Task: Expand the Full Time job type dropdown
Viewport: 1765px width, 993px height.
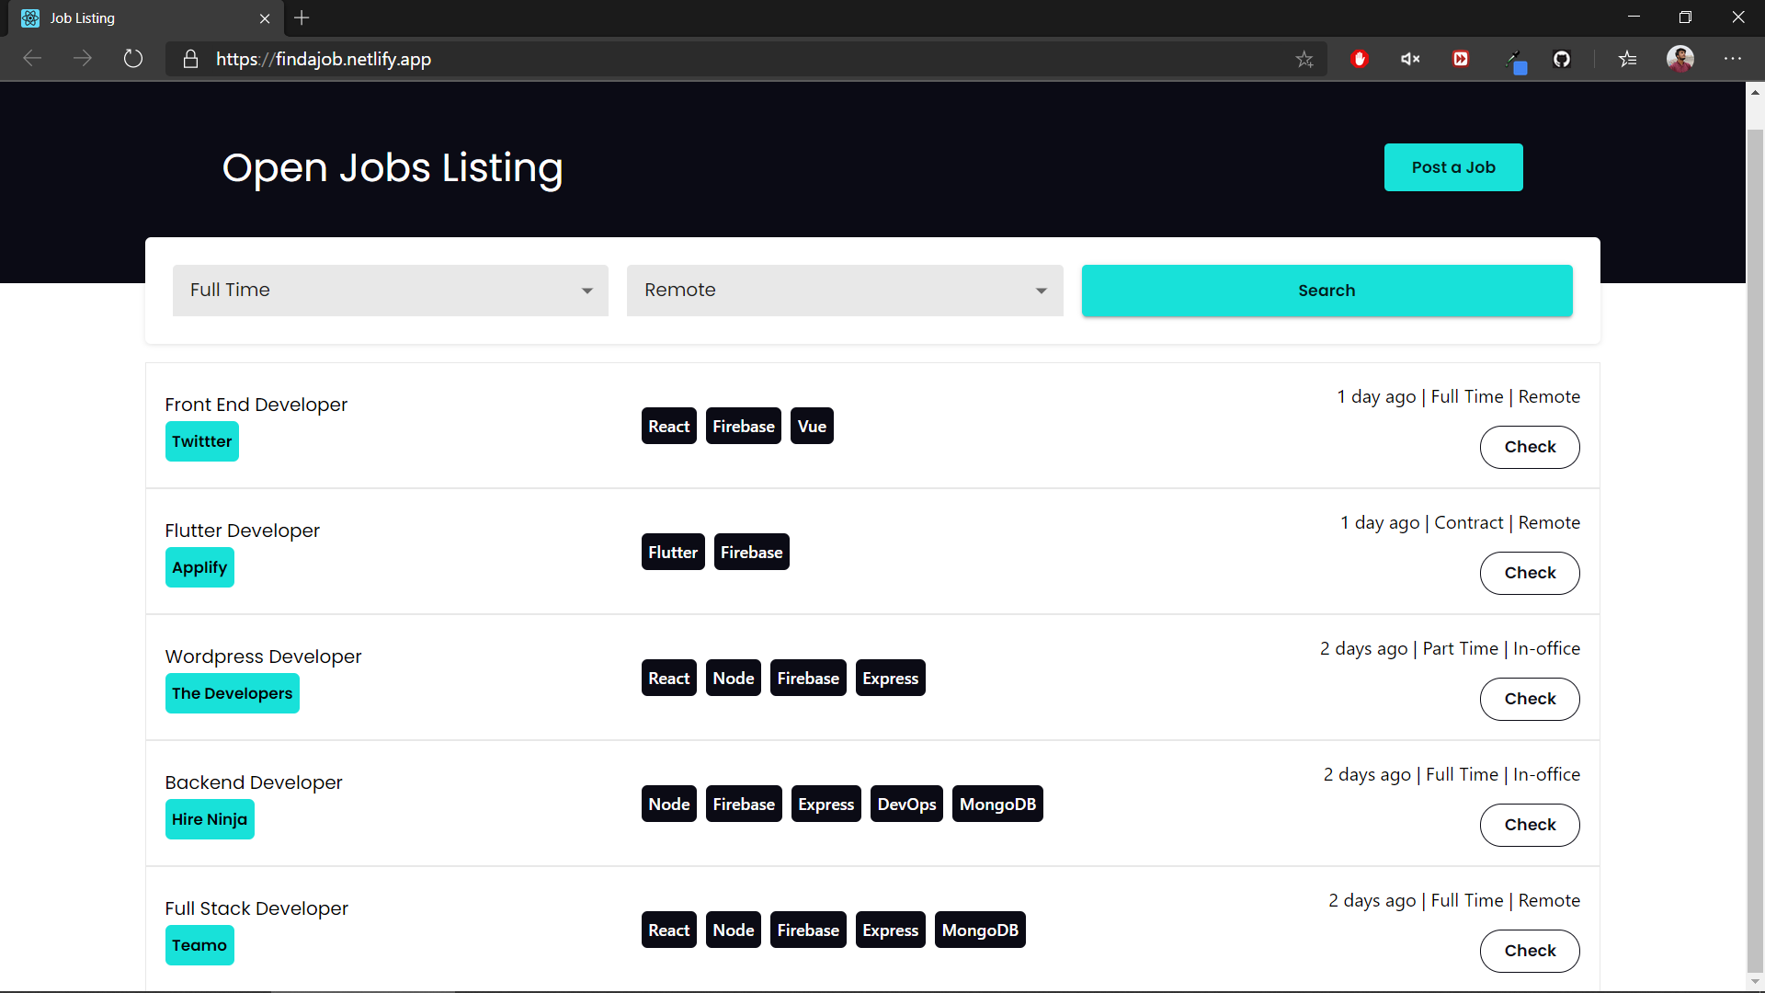Action: (x=390, y=291)
